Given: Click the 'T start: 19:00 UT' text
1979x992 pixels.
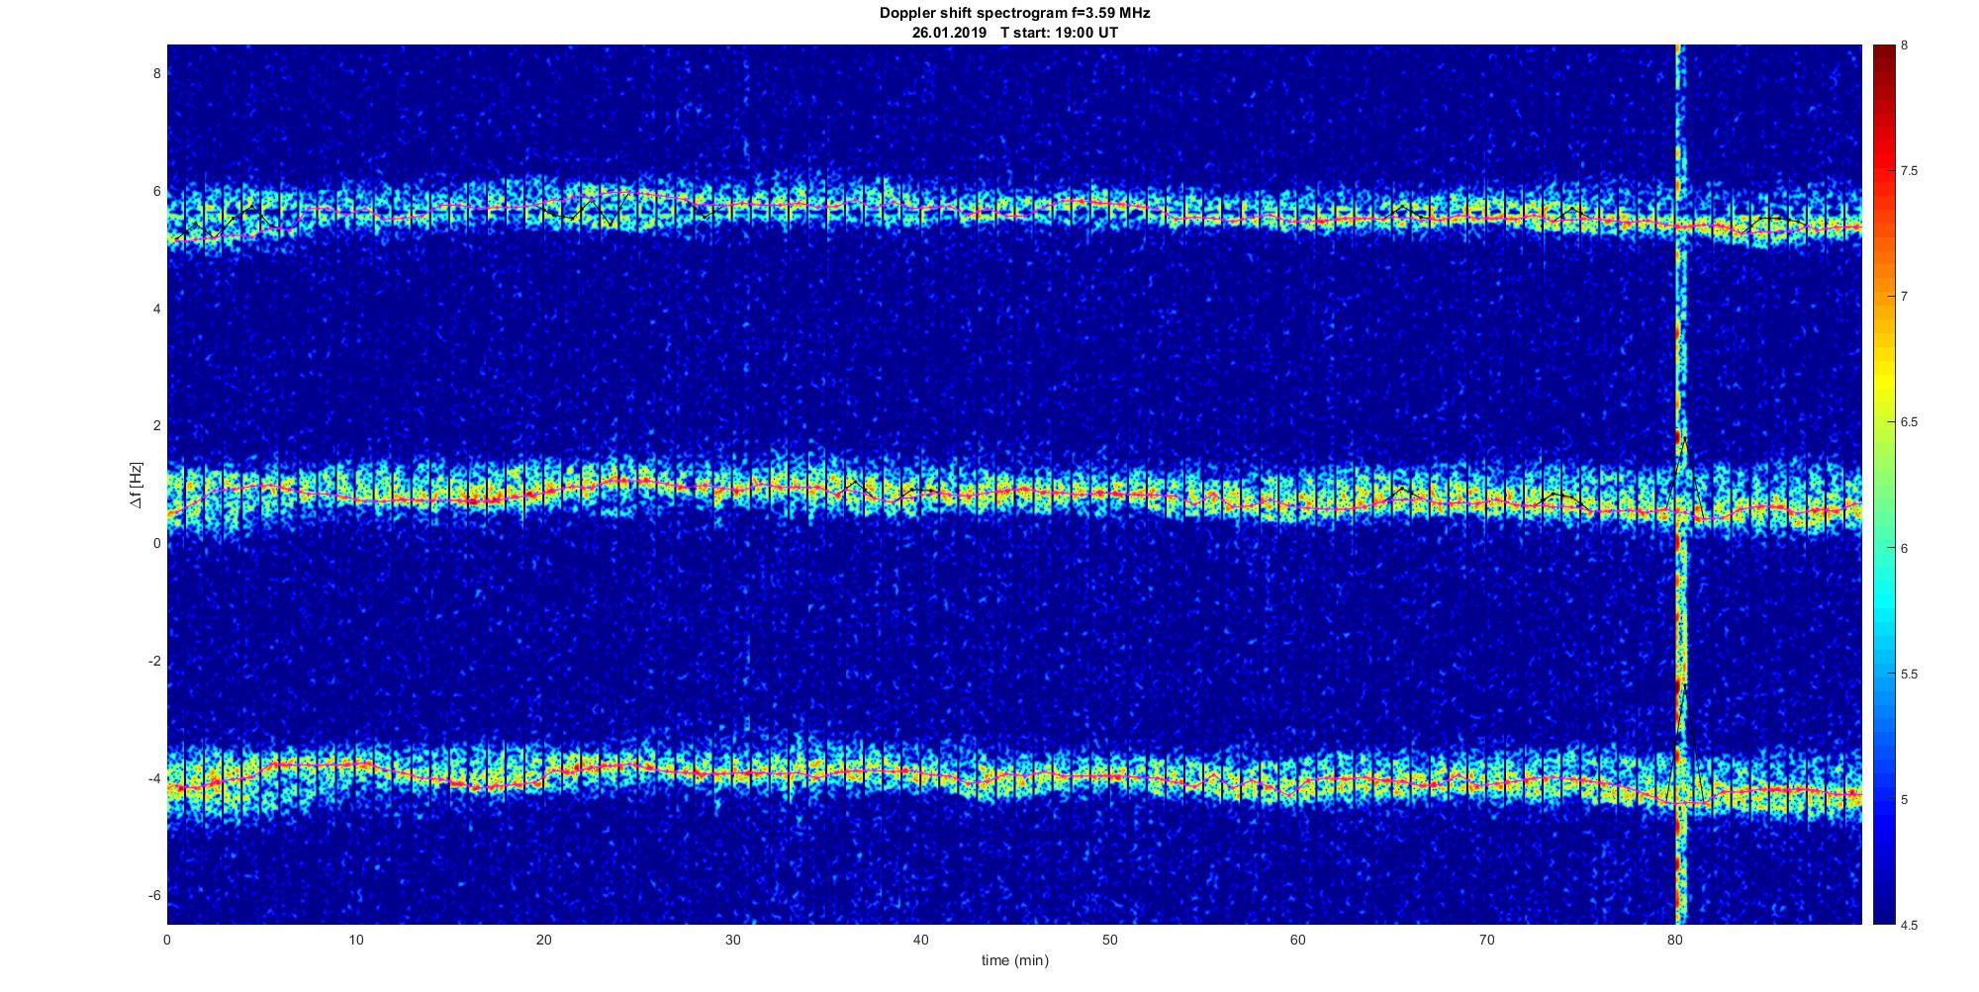Looking at the screenshot, I should tap(1060, 32).
